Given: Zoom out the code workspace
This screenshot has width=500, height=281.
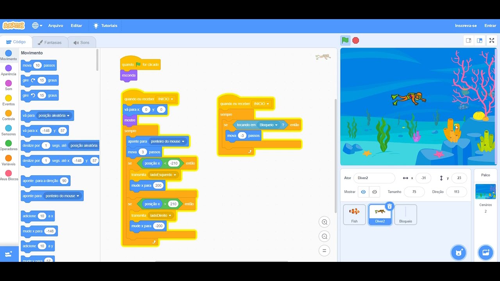Looking at the screenshot, I should click(324, 236).
